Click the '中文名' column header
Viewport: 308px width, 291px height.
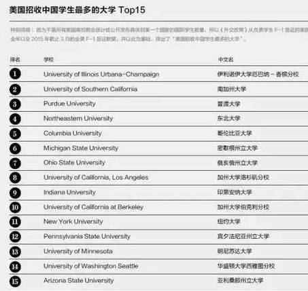coord(226,60)
